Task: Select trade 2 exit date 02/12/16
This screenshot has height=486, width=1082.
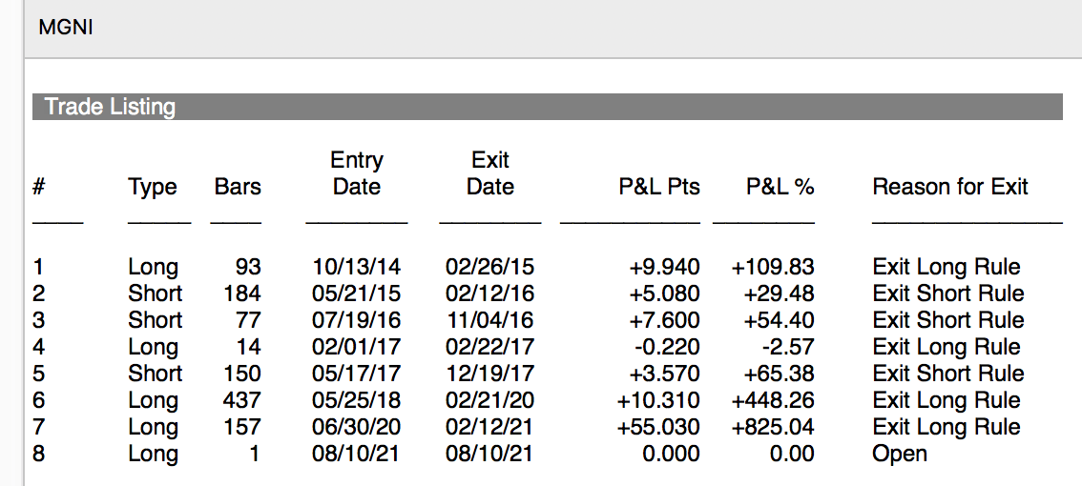Action: click(x=490, y=294)
